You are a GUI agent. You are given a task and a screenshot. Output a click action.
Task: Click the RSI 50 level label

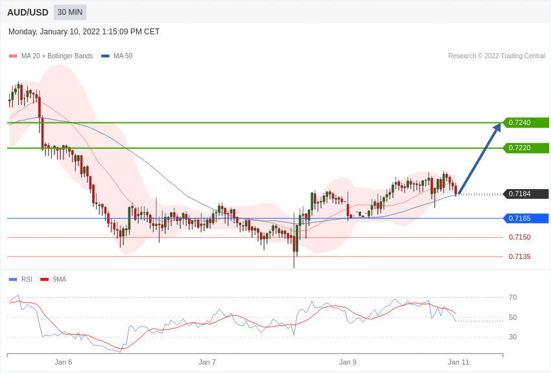point(513,317)
